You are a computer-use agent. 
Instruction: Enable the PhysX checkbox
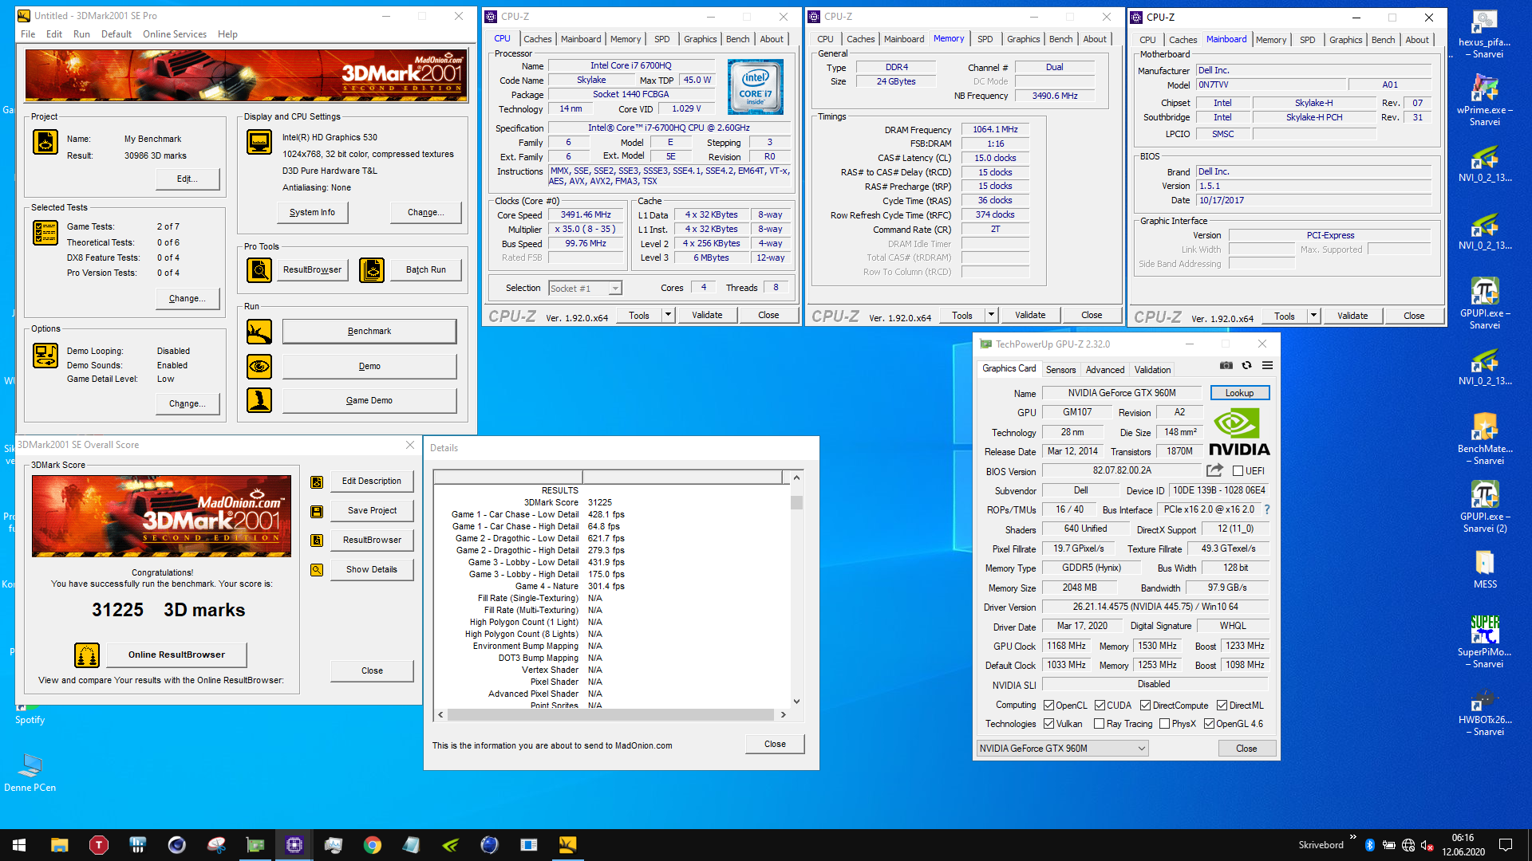coord(1165,724)
